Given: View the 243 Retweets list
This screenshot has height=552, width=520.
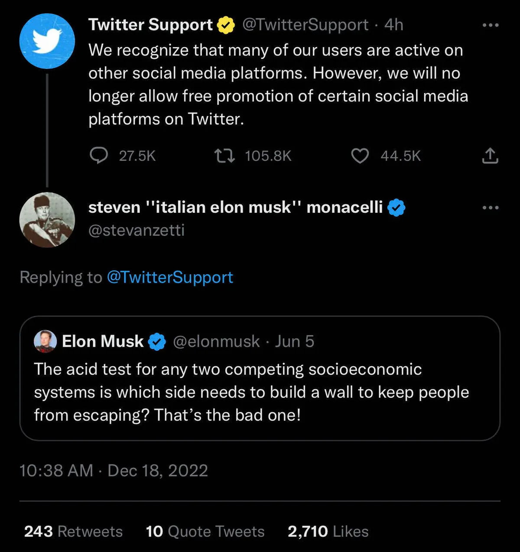Looking at the screenshot, I should [73, 531].
